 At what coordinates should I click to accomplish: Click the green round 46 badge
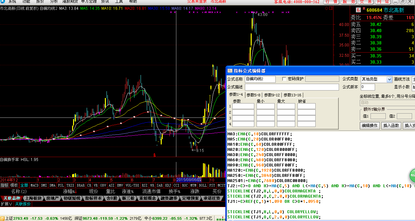pos(413,175)
